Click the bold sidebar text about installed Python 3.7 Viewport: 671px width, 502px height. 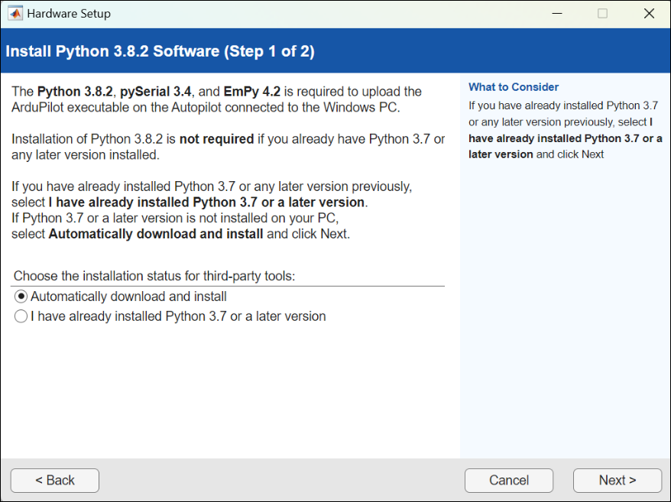[x=565, y=138]
